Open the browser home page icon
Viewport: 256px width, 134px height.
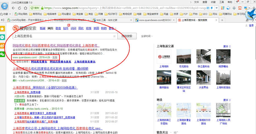pyautogui.click(x=25, y=8)
